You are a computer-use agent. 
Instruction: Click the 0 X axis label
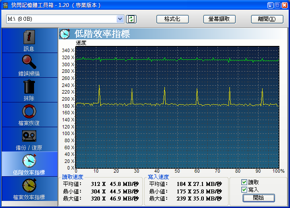(71, 168)
